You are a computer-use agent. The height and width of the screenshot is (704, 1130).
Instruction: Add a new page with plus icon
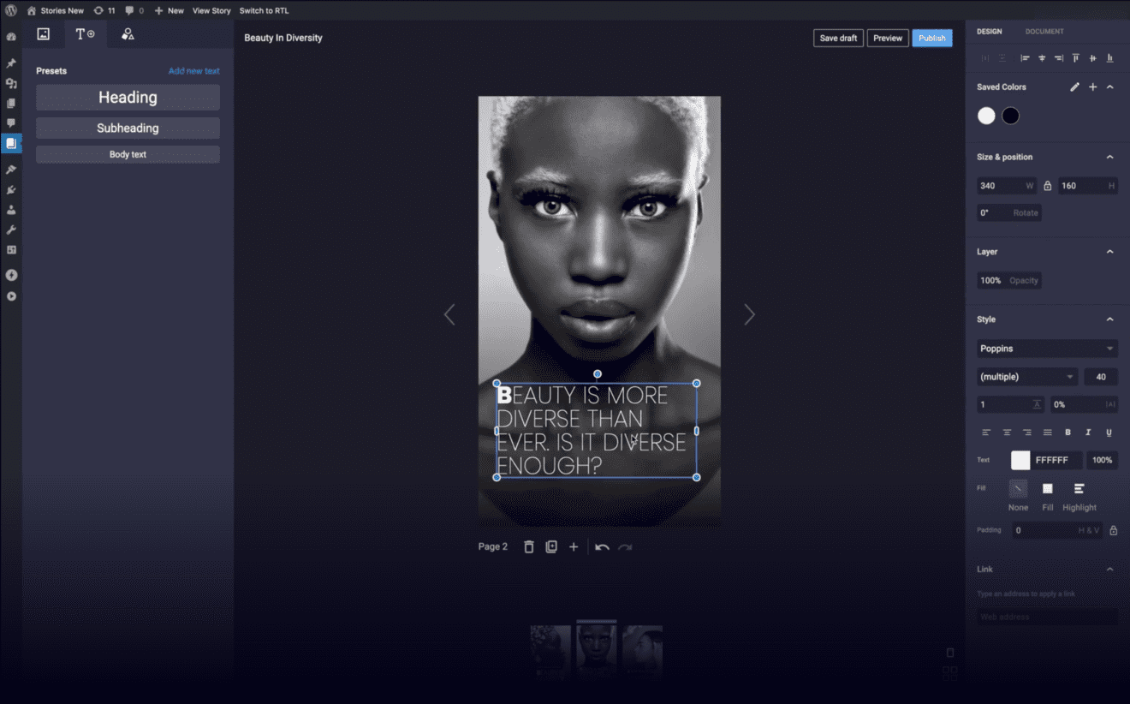[x=574, y=546]
